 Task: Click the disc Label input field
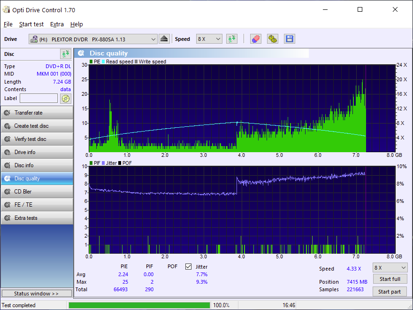pos(38,98)
